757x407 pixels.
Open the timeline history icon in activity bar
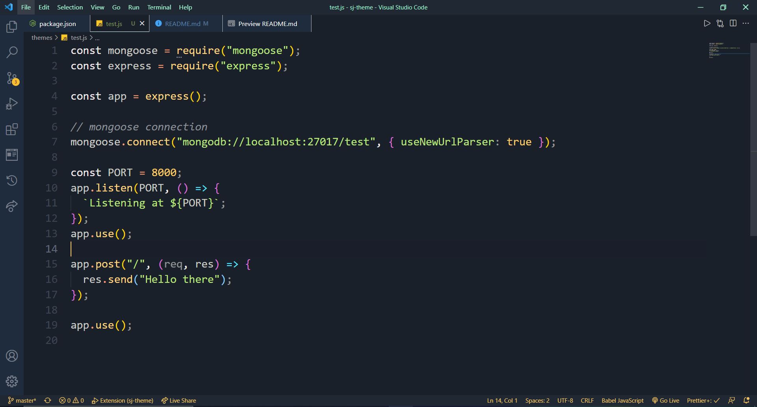pos(12,180)
